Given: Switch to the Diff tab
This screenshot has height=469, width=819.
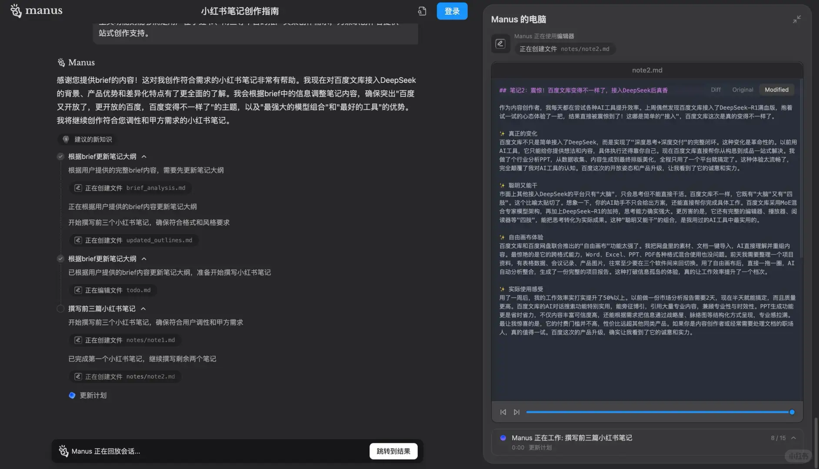Looking at the screenshot, I should click(x=715, y=89).
